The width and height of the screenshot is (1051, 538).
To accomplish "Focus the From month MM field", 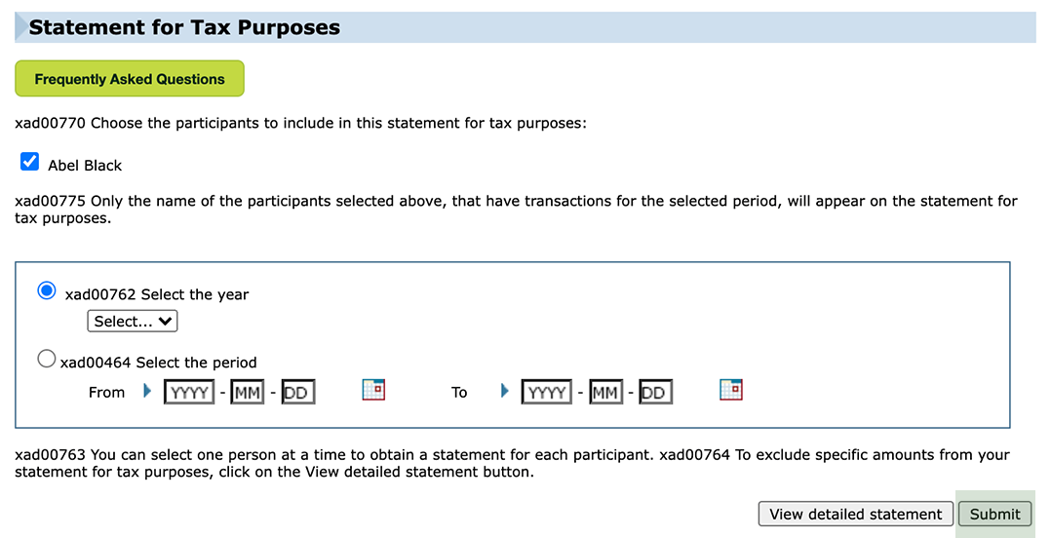I will 248,393.
